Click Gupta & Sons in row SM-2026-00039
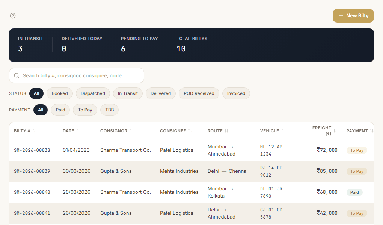383x225 pixels. [116, 171]
